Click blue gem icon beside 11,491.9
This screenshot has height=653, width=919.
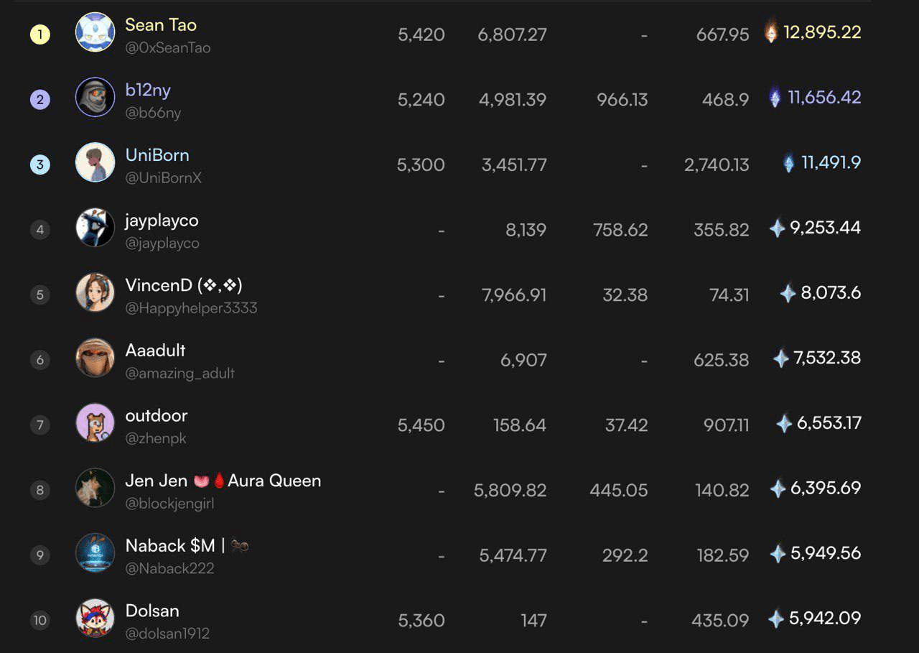tap(789, 162)
